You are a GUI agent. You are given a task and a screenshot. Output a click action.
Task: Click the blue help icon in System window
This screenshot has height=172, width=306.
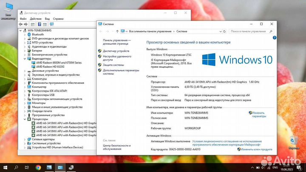tap(275, 38)
